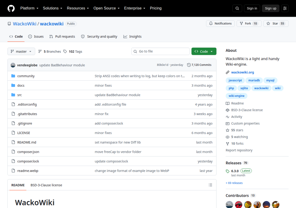Select the README tab
296x208 pixels.
point(18,185)
